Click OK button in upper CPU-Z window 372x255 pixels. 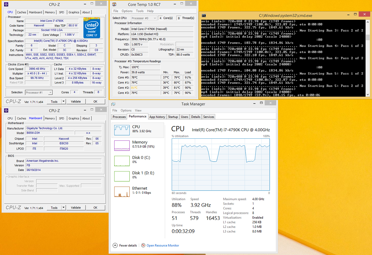[x=95, y=102]
